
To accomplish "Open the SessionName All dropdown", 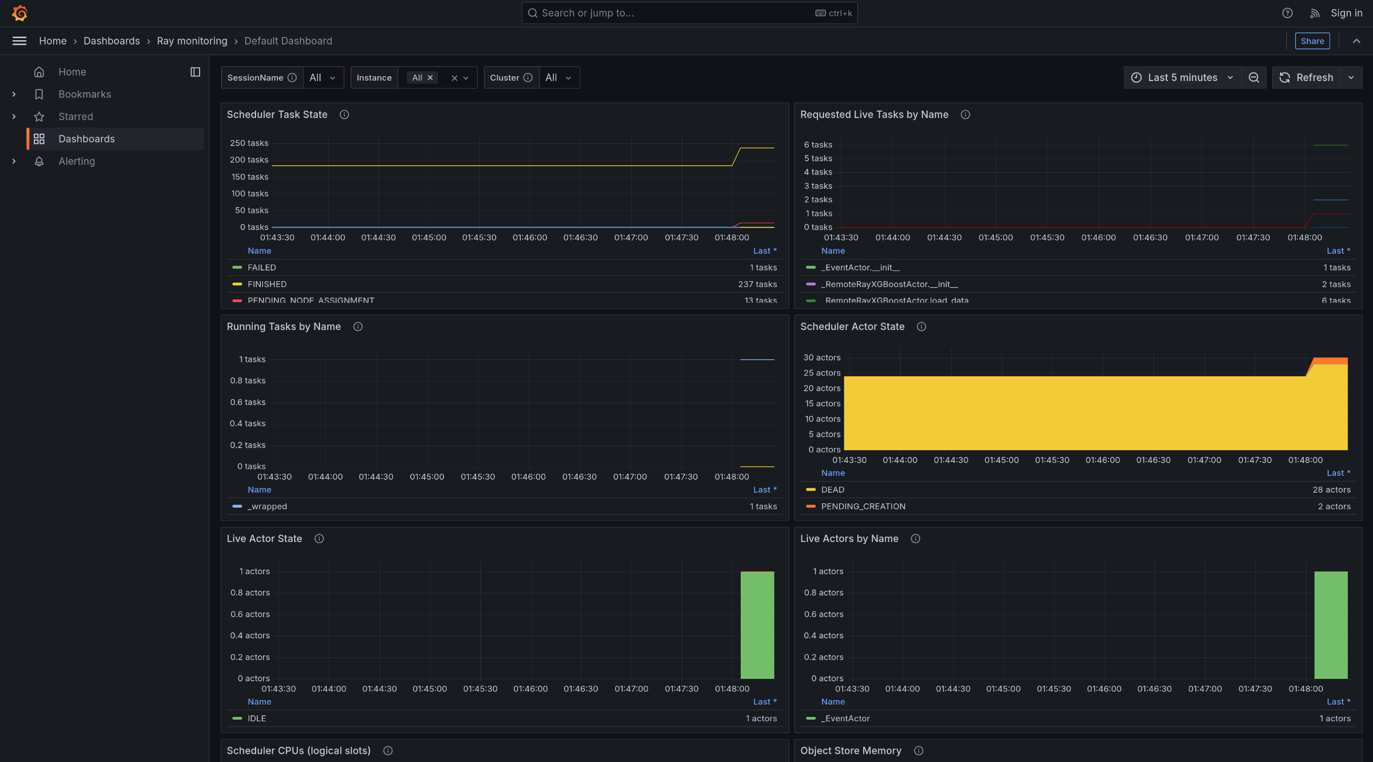I will tap(324, 77).
